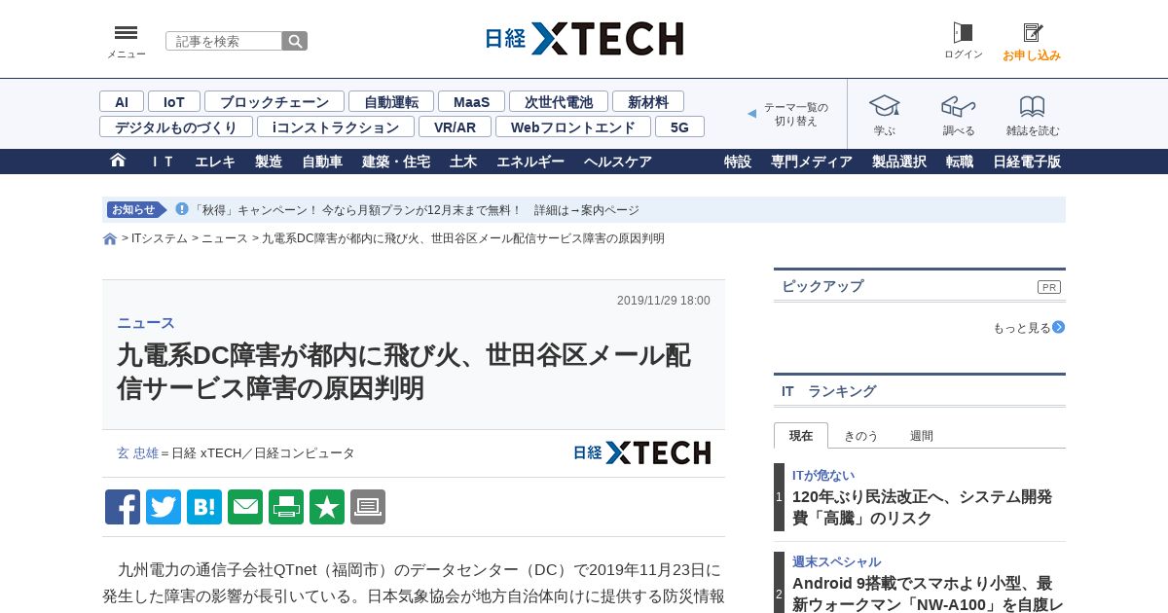Screen dimensions: 1168x613
Task: Select the MaaS theme tag
Action: click(x=471, y=101)
